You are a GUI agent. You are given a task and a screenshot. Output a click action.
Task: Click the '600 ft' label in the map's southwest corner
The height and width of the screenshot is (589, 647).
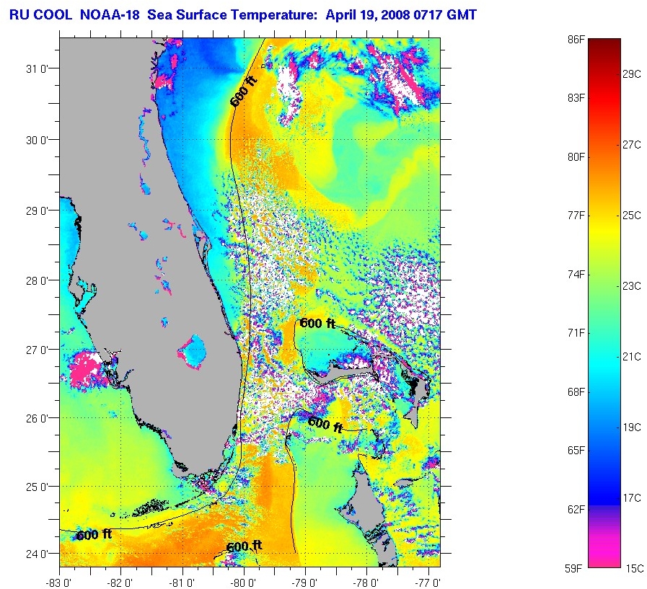[x=94, y=535]
